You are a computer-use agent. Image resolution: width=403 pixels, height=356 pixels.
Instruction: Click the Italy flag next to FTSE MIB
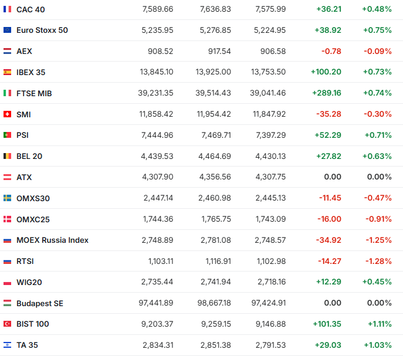(7, 93)
